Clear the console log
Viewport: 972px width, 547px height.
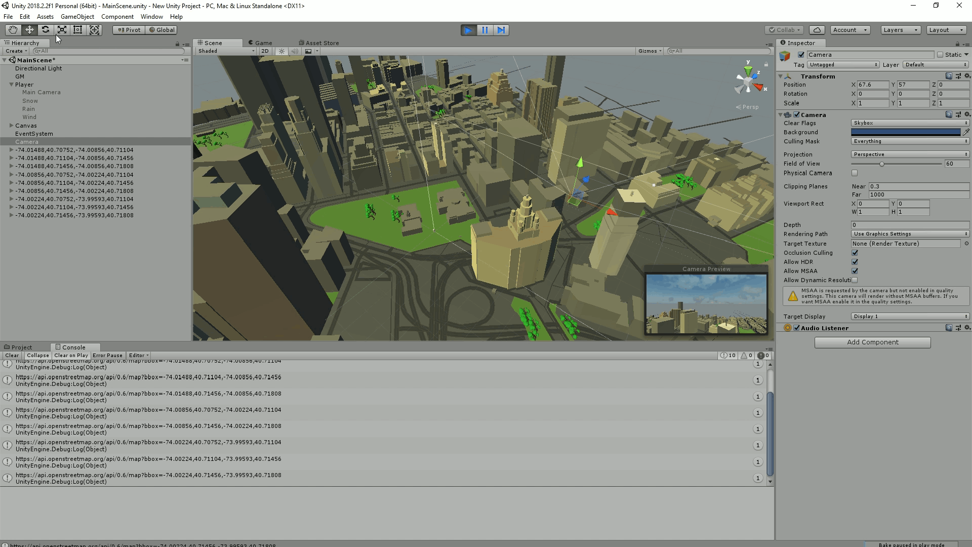pyautogui.click(x=12, y=356)
